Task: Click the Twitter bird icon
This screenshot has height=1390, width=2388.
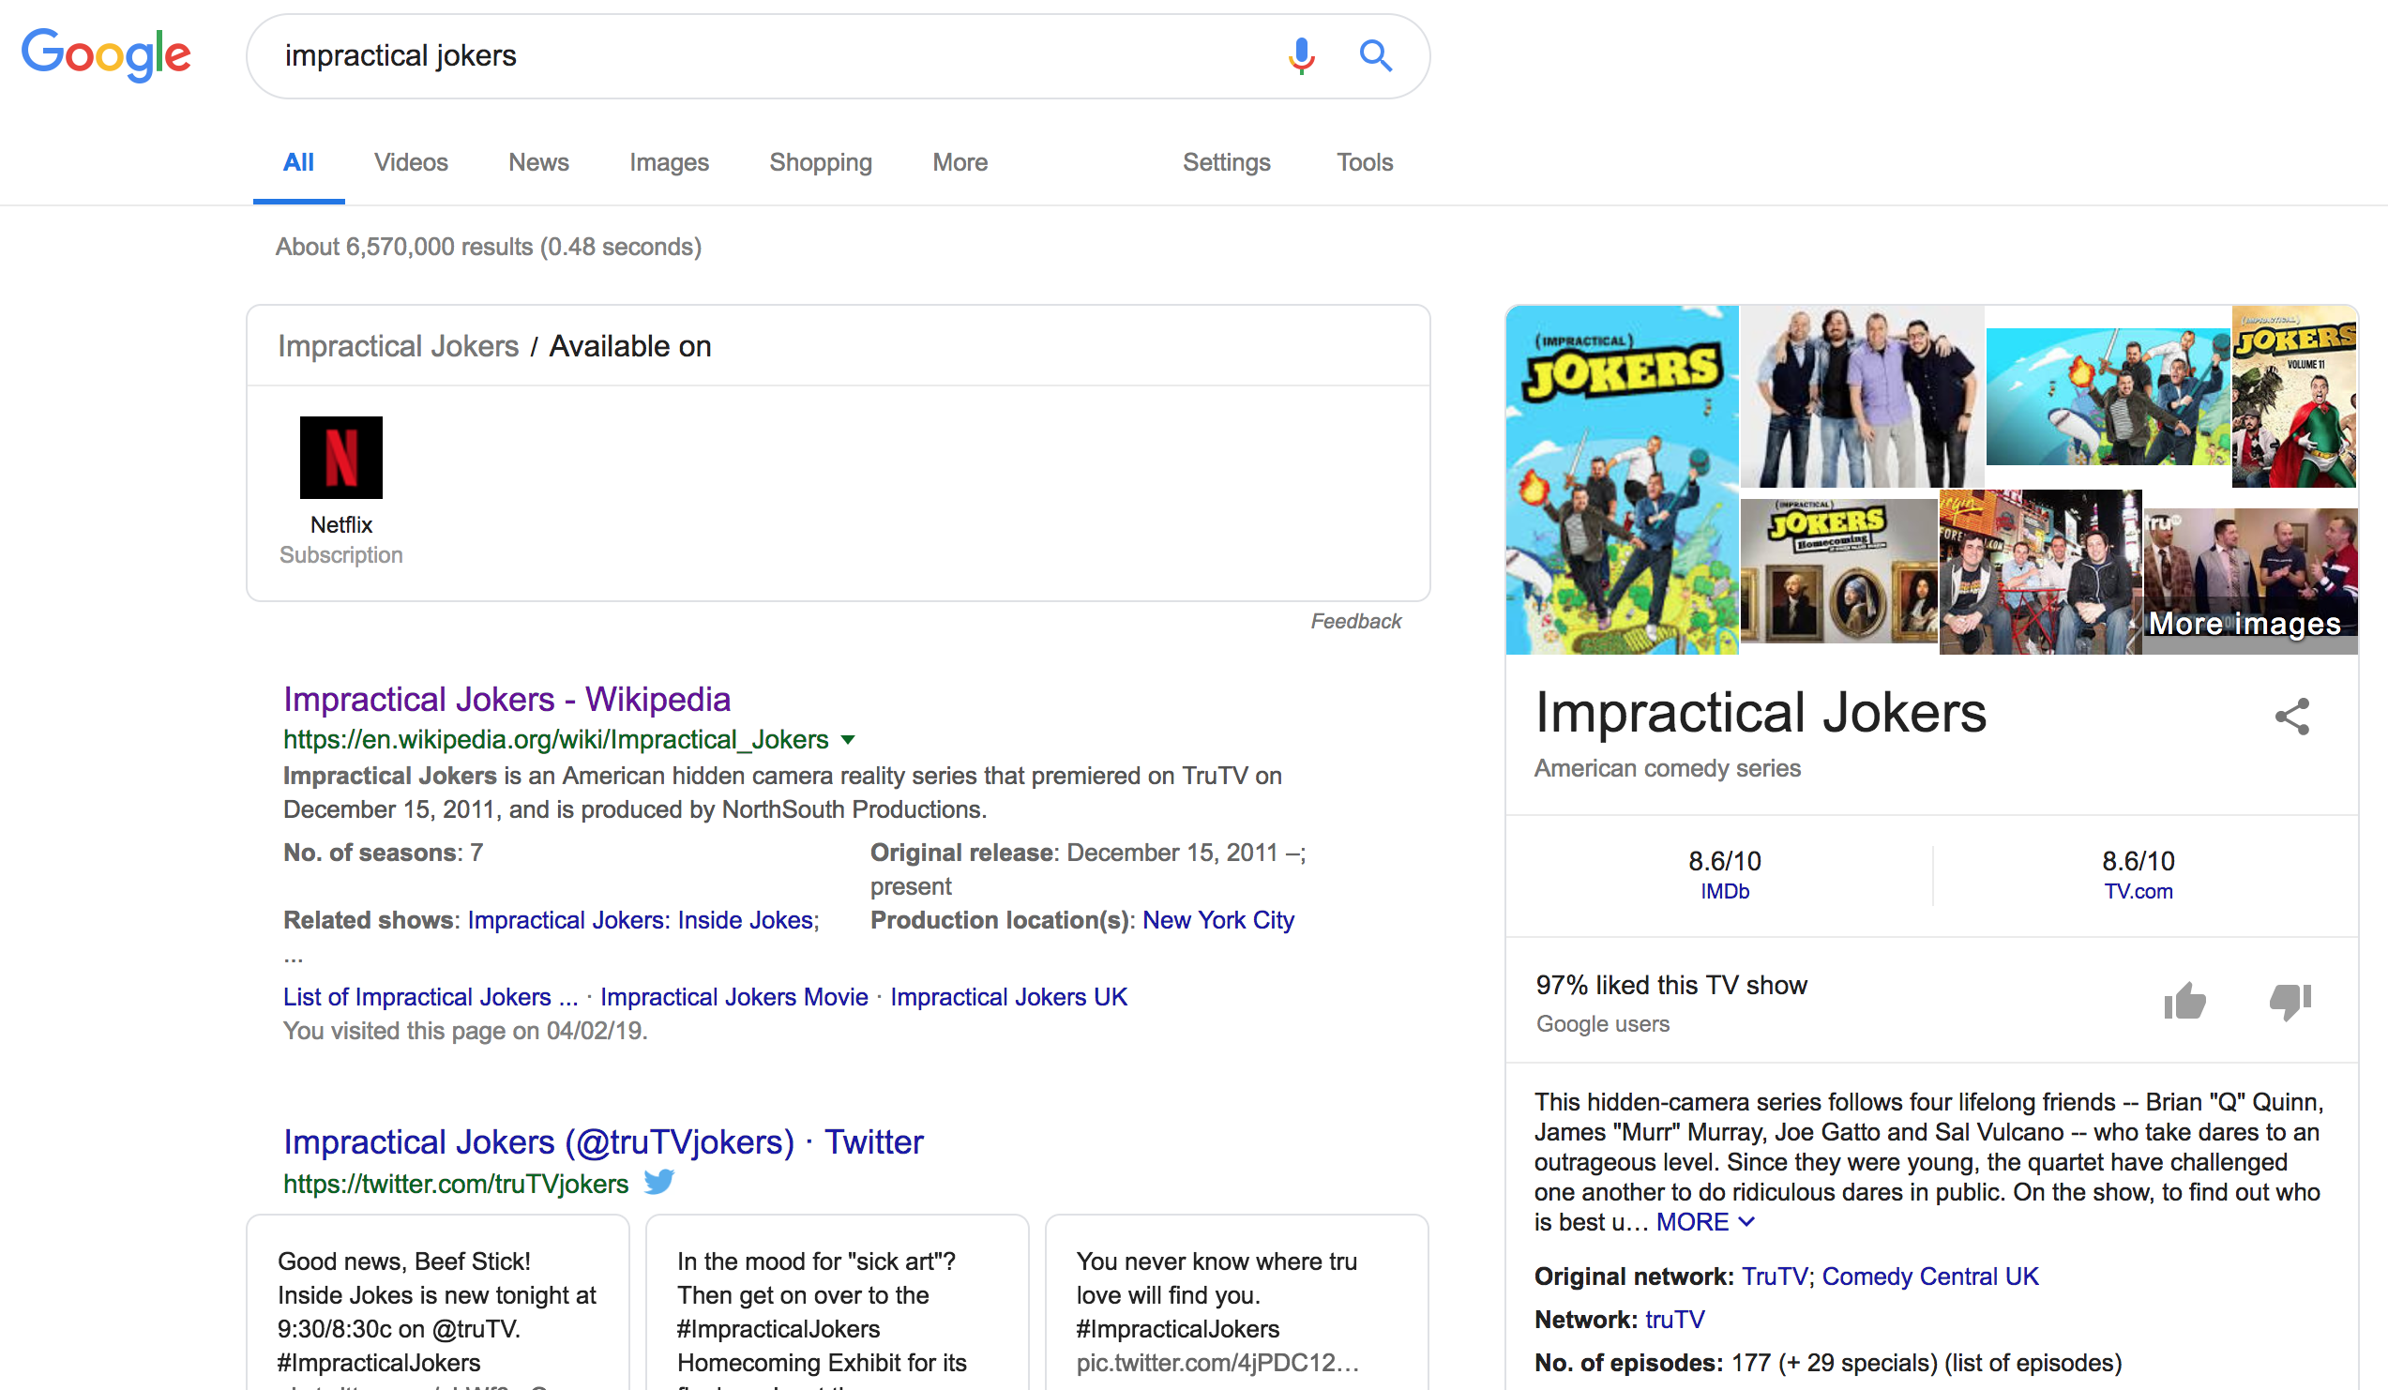Action: 659,1182
